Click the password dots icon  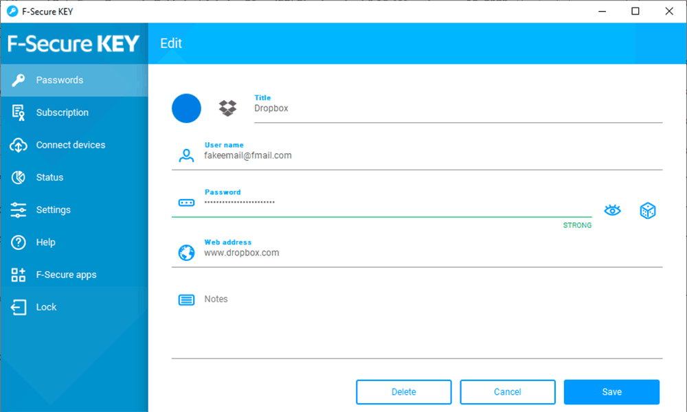pyautogui.click(x=186, y=203)
